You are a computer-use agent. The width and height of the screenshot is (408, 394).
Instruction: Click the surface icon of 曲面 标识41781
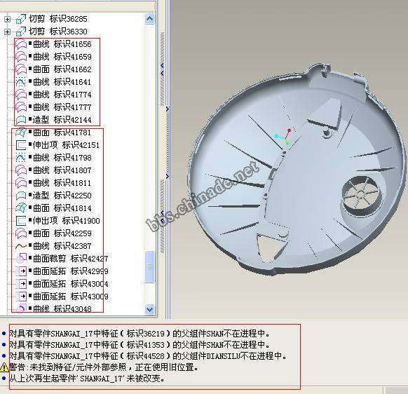[x=21, y=133]
